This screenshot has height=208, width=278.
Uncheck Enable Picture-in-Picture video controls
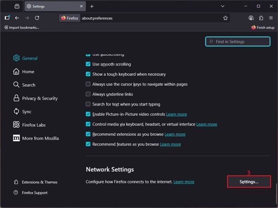pyautogui.click(x=88, y=114)
